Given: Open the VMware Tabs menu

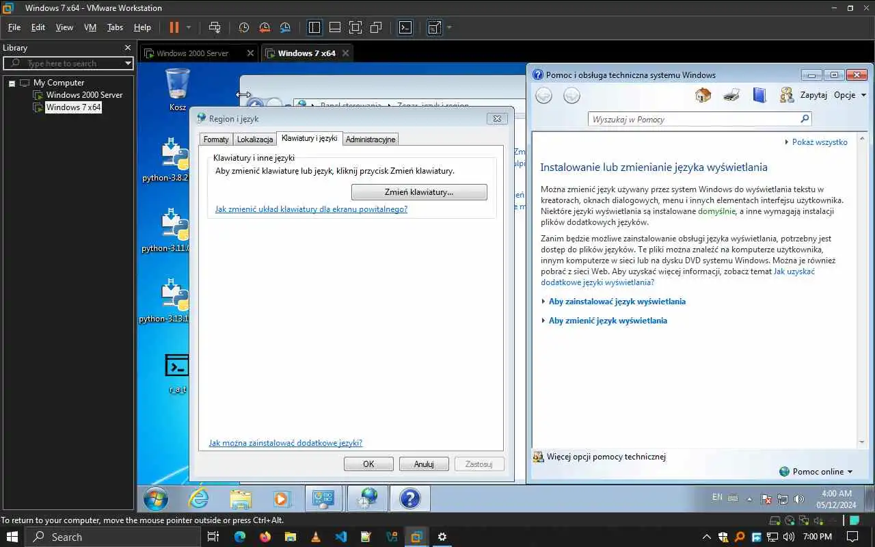Looking at the screenshot, I should 115,27.
